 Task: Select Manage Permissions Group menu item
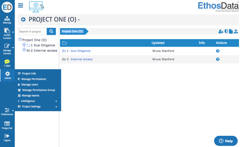pos(38,90)
